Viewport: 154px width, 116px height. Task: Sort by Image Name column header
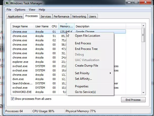(x=22, y=26)
